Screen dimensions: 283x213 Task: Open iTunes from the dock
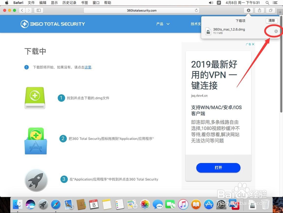(x=183, y=204)
